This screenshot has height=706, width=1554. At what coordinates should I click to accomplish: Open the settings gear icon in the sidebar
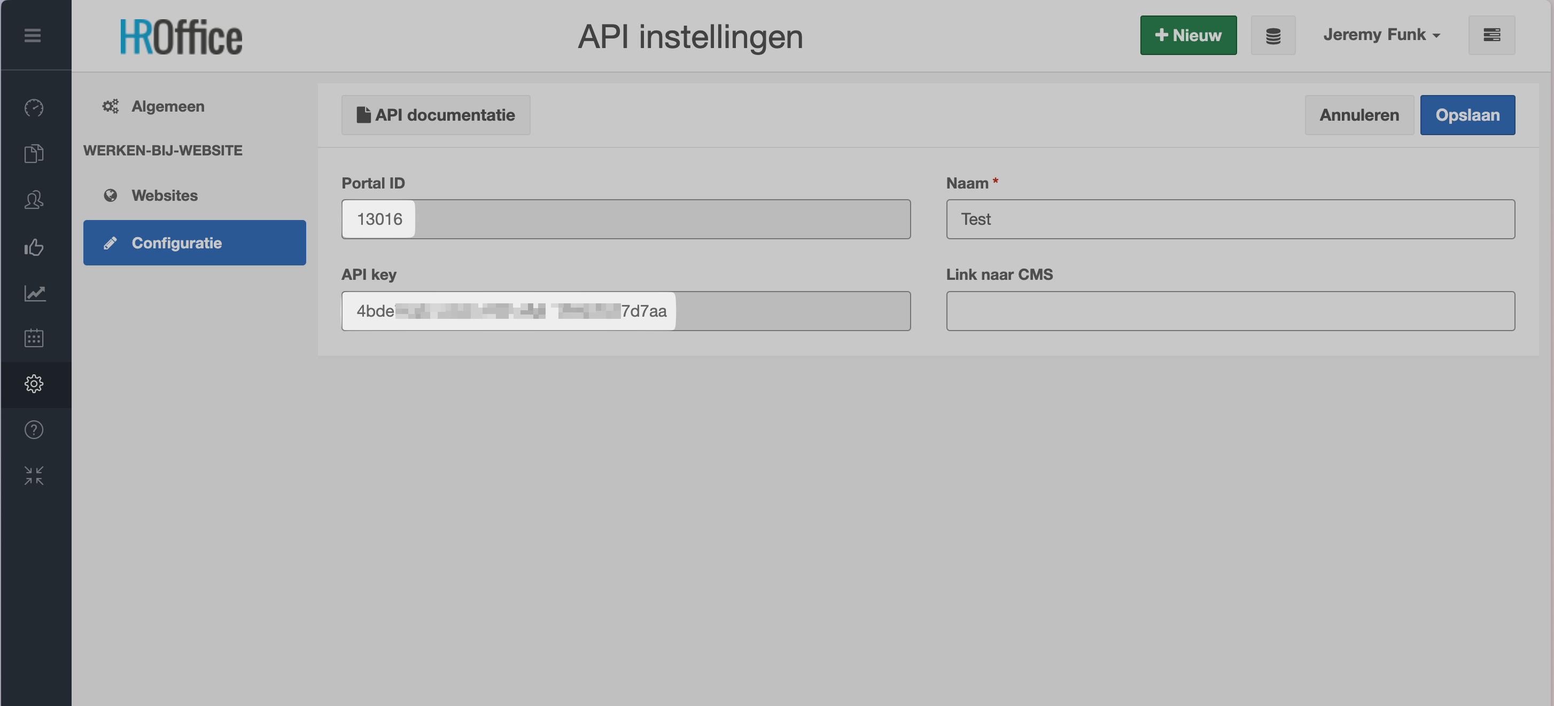tap(34, 384)
